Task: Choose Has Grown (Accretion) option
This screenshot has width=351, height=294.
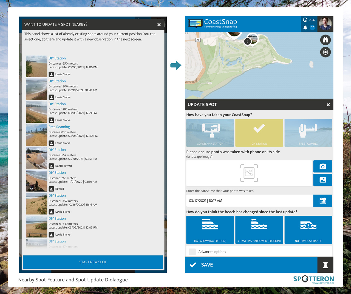Action: click(x=210, y=230)
